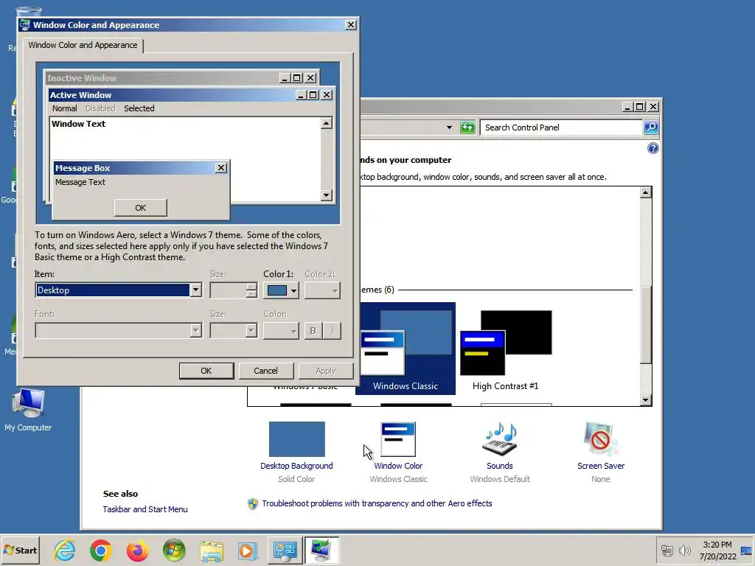Viewport: 755px width, 566px height.
Task: Open the Color 1 picker dropdown
Action: [x=281, y=290]
